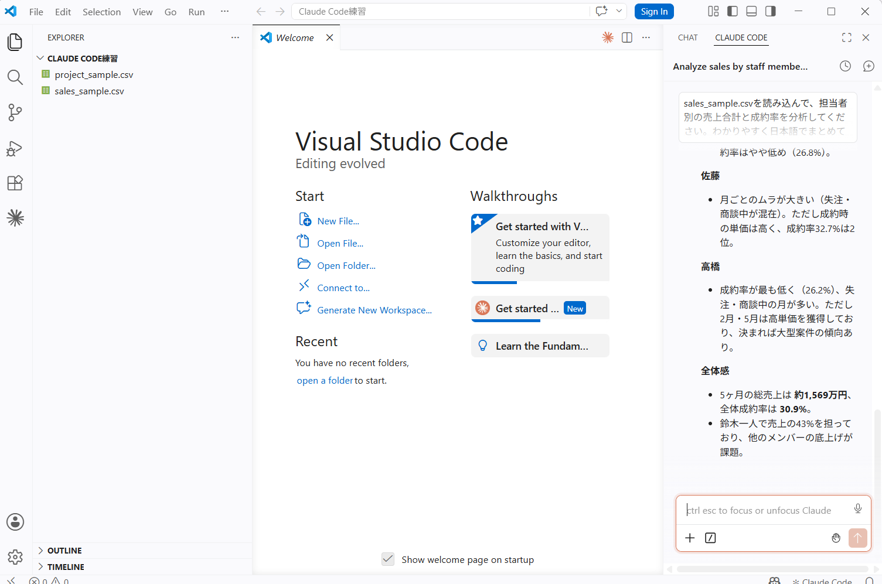Click the New File... link
This screenshot has height=584, width=882.
338,221
